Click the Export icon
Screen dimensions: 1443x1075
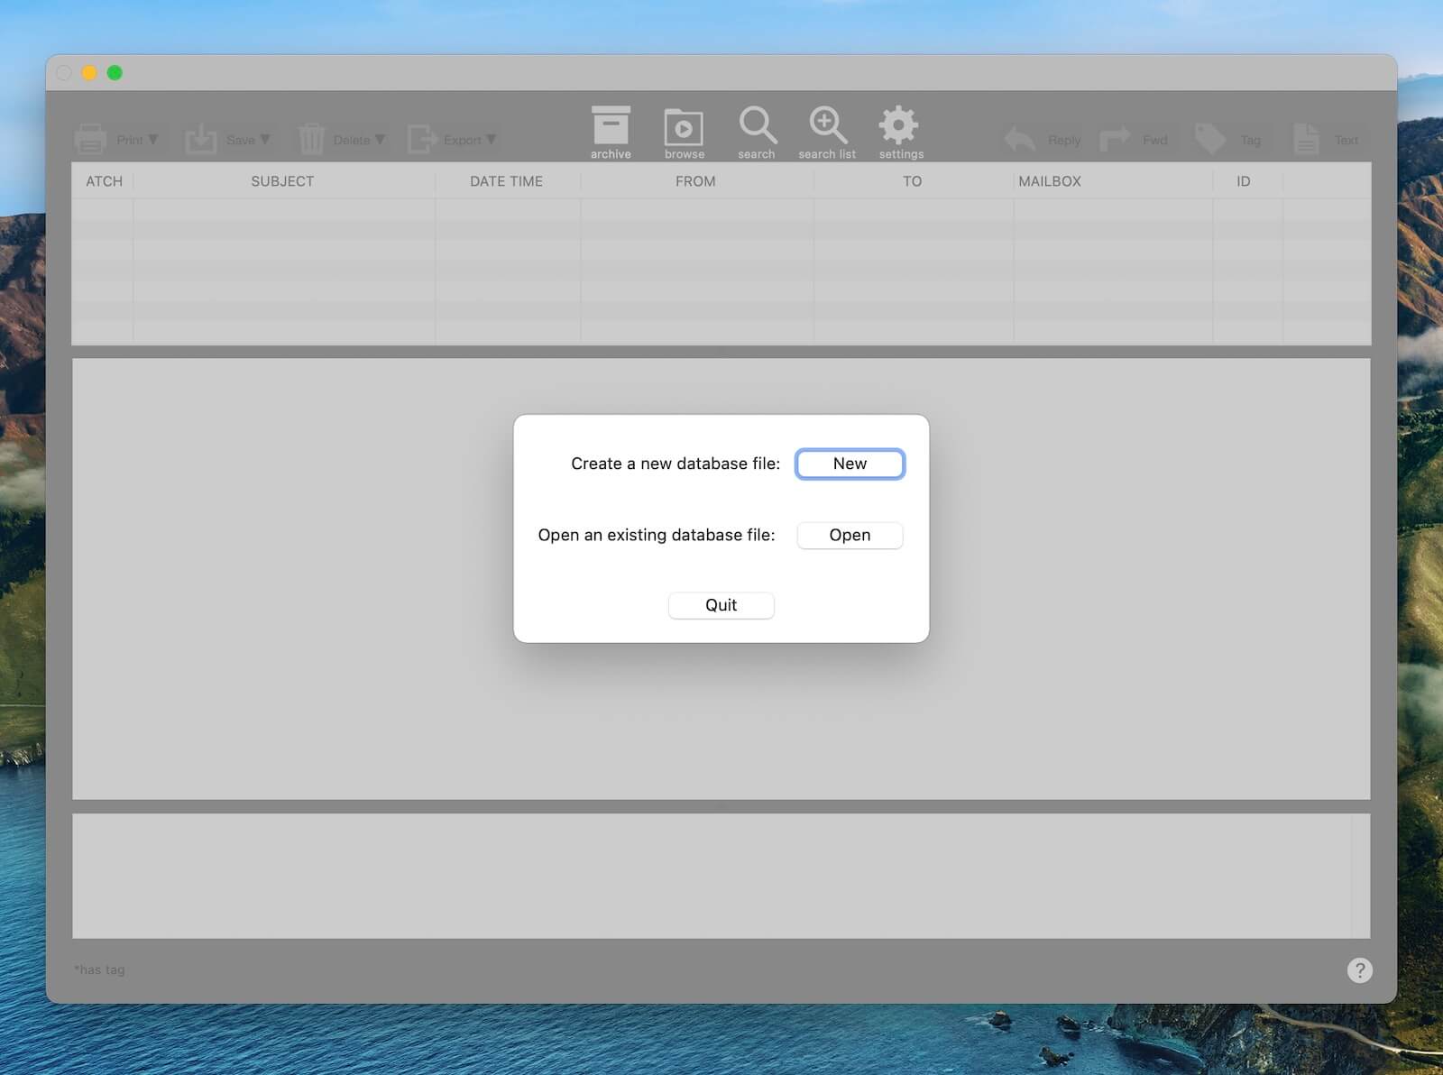[x=421, y=139]
